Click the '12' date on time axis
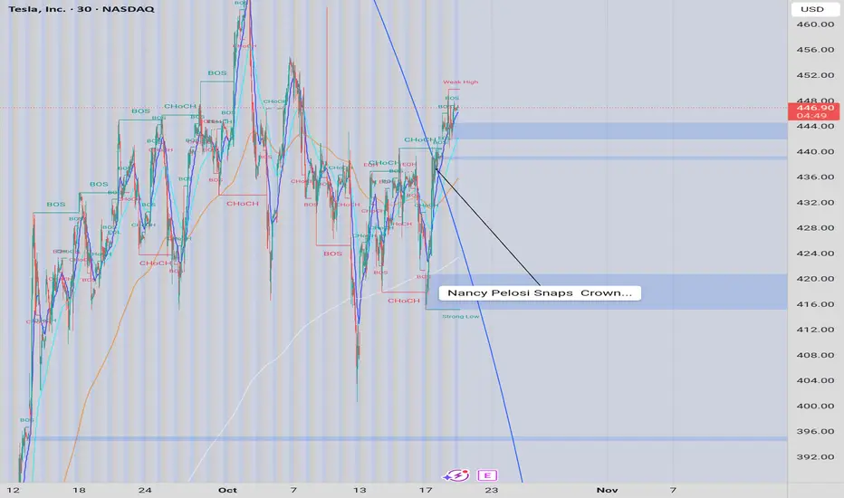 [x=13, y=490]
